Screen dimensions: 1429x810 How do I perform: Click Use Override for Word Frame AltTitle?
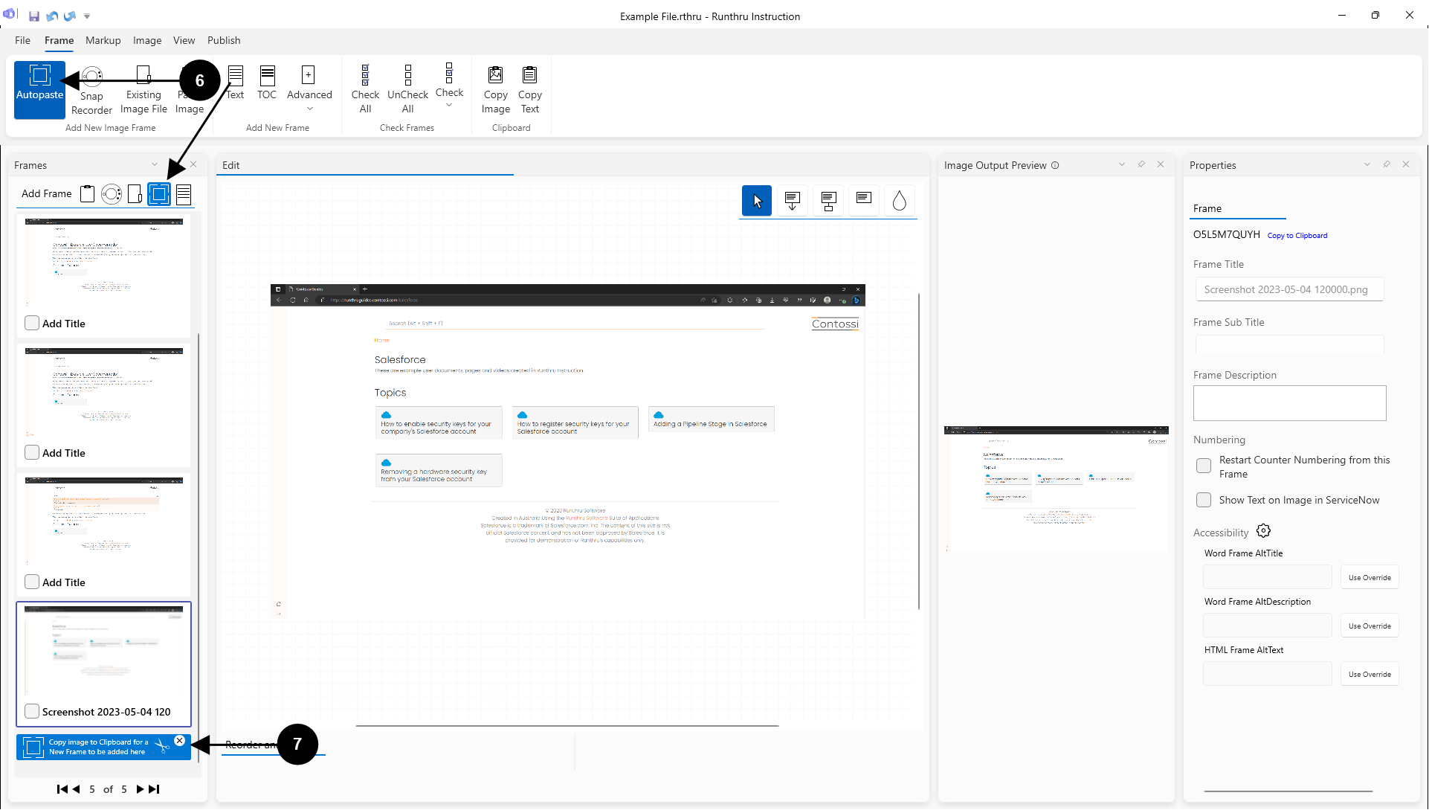1369,577
